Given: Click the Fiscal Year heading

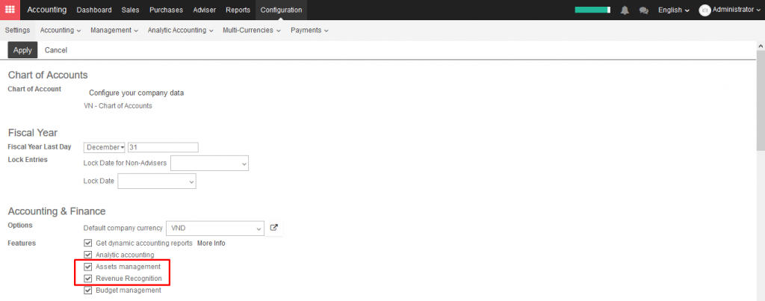Looking at the screenshot, I should 33,133.
